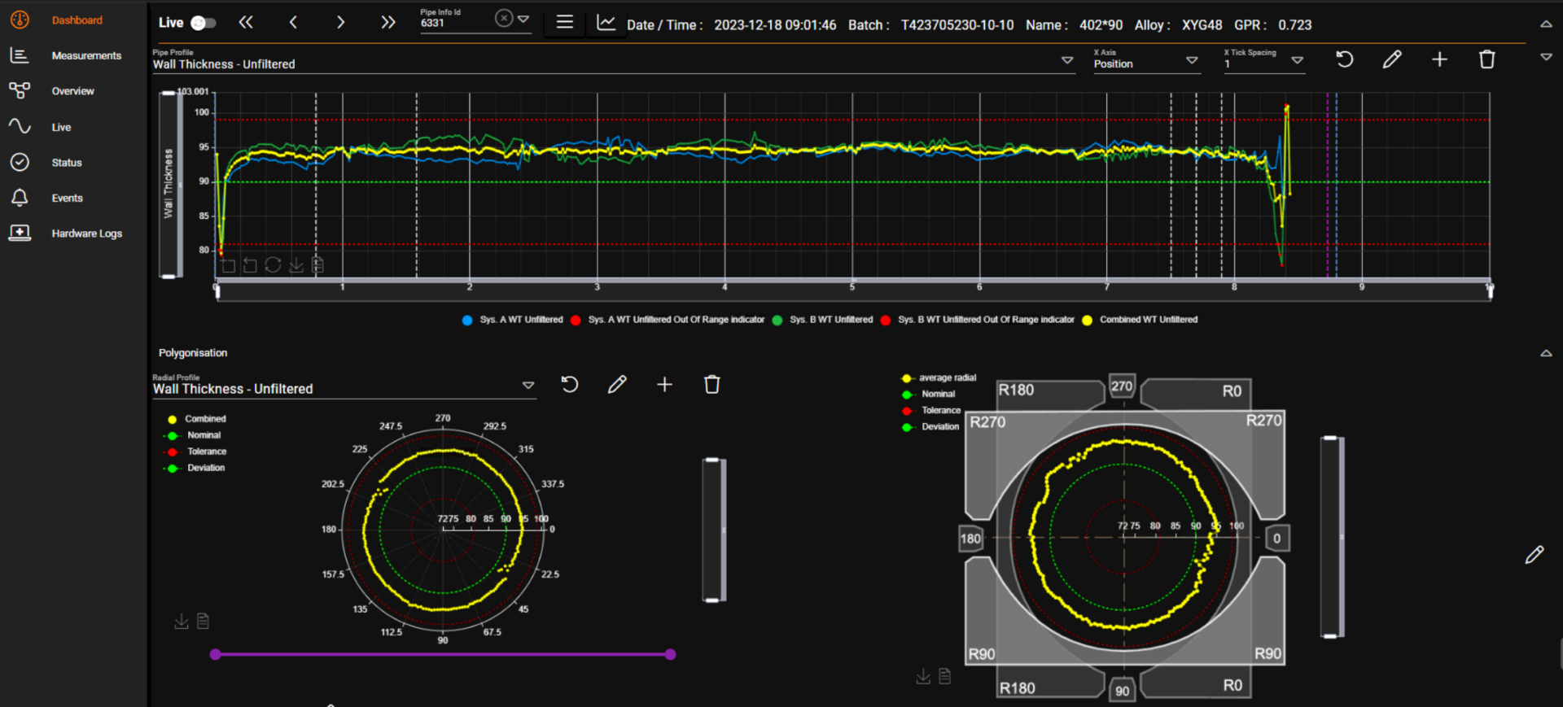The height and width of the screenshot is (707, 1563).
Task: Toggle the Live switch on
Action: point(204,23)
